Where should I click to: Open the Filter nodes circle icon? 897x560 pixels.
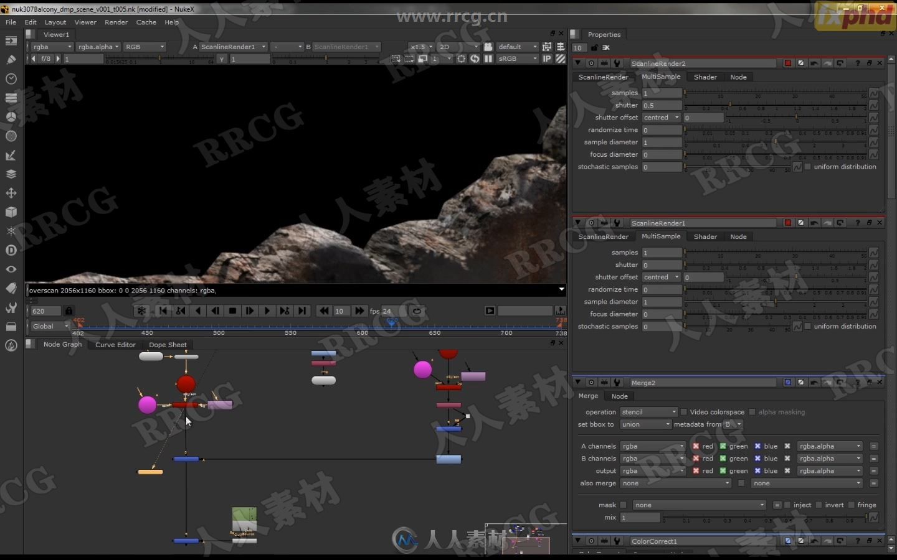pos(11,136)
